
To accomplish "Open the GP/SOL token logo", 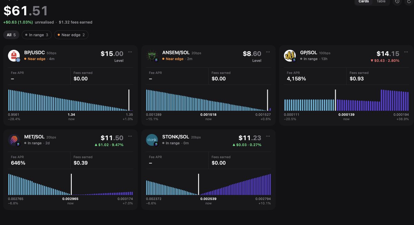I will (290, 56).
